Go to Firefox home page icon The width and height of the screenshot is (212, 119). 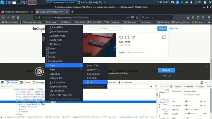[18, 18]
